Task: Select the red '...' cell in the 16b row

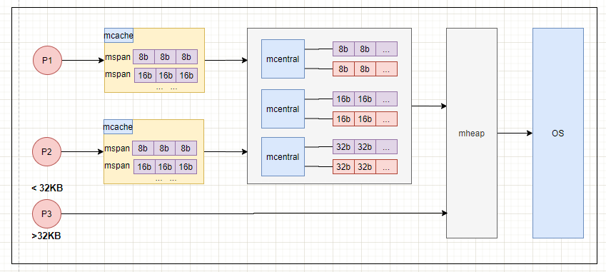Action: [386, 119]
